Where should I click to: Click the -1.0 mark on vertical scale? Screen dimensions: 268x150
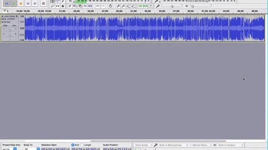21,40
